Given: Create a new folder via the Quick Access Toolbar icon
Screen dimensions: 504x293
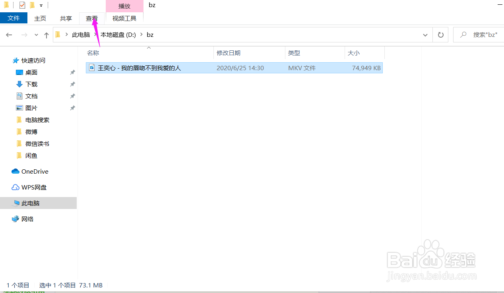Looking at the screenshot, I should [32, 5].
